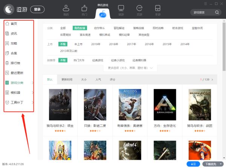Open the download list button at bottom
The width and height of the screenshot is (226, 168).
click(193, 164)
